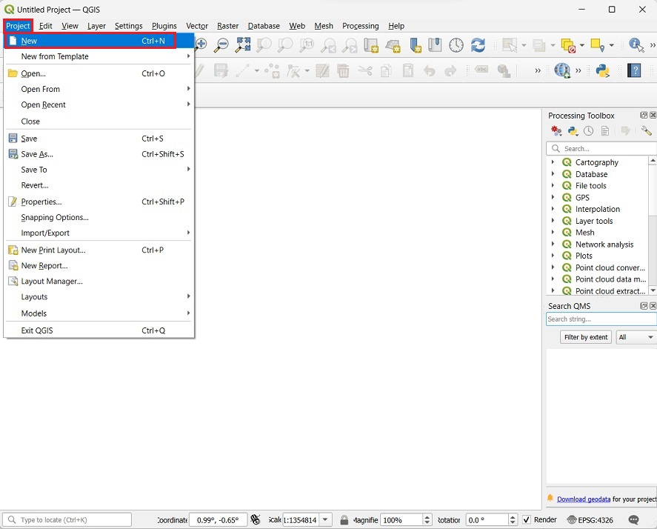Image resolution: width=657 pixels, height=529 pixels.
Task: Click the Zoom Out magnifier icon
Action: pyautogui.click(x=221, y=46)
